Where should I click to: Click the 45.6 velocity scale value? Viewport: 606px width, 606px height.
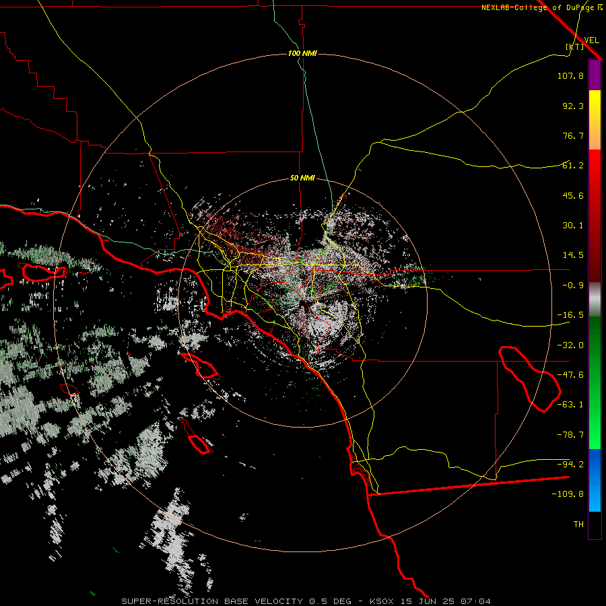pos(573,195)
